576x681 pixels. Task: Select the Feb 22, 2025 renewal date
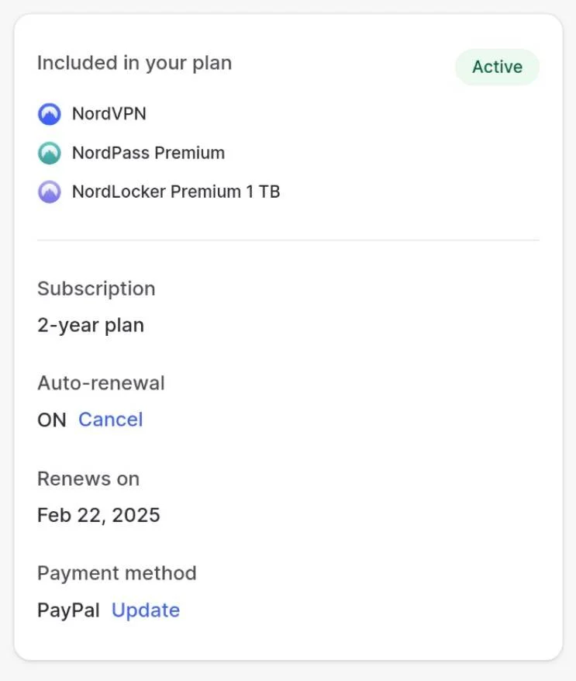point(98,516)
